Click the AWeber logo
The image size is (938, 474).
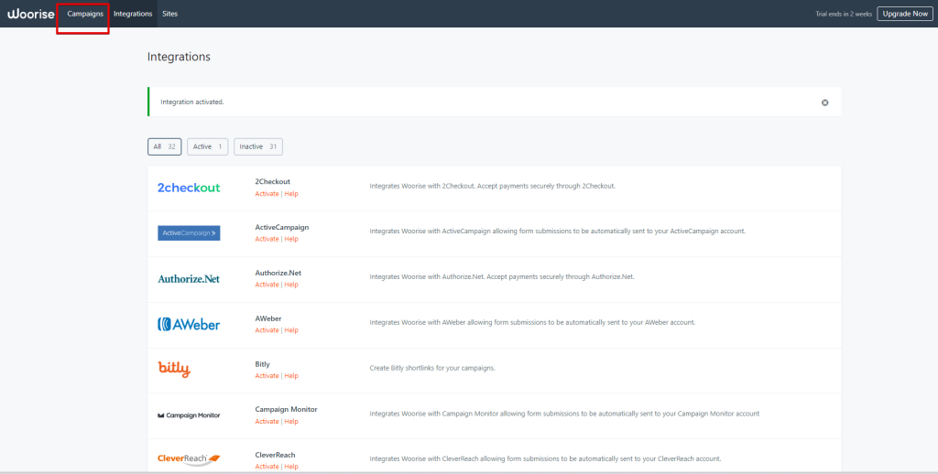click(x=189, y=324)
